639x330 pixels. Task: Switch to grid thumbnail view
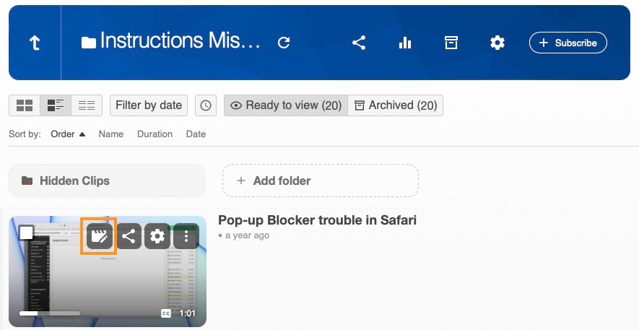[25, 105]
